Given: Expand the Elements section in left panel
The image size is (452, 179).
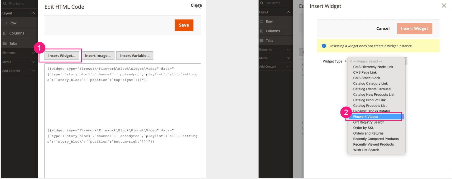Looking at the screenshot, I should 33,53.
